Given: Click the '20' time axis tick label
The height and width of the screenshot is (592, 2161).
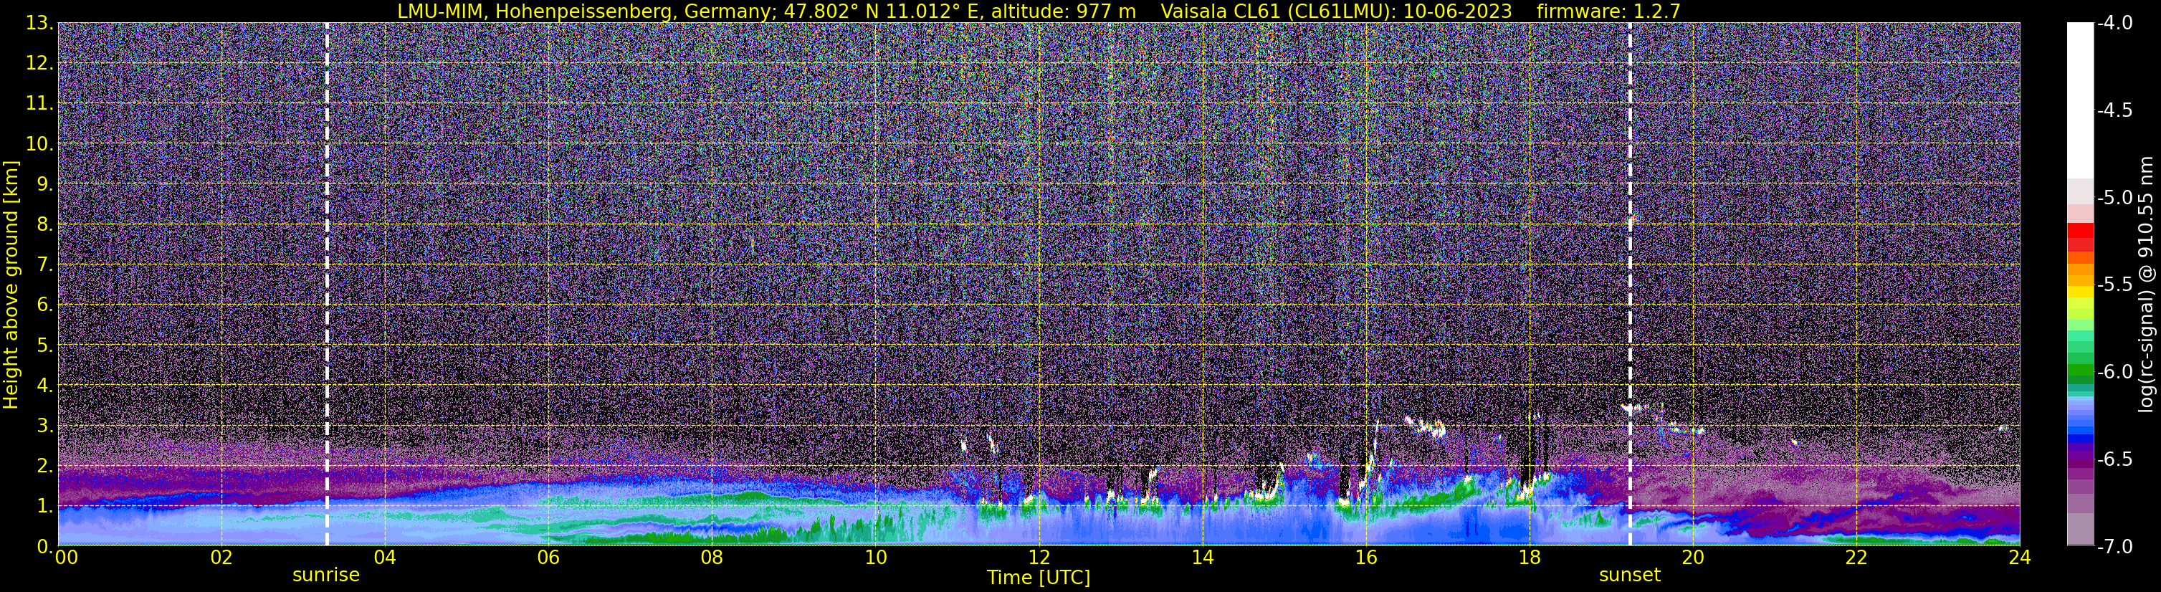Looking at the screenshot, I should pyautogui.click(x=1694, y=558).
